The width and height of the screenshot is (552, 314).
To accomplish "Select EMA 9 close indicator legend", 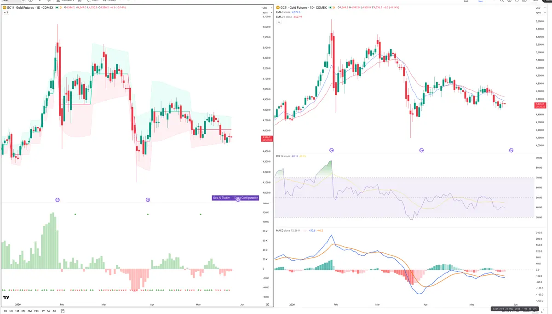I will pyautogui.click(x=284, y=12).
